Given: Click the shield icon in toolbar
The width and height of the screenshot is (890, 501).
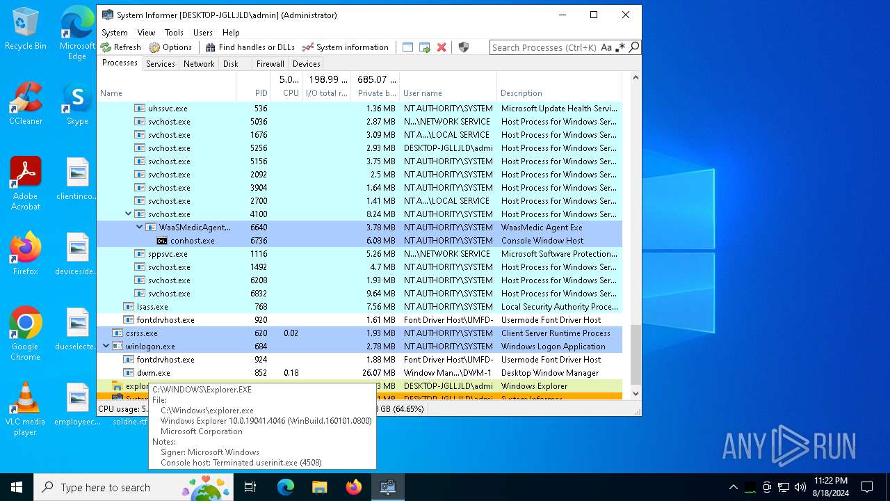Looking at the screenshot, I should point(464,47).
